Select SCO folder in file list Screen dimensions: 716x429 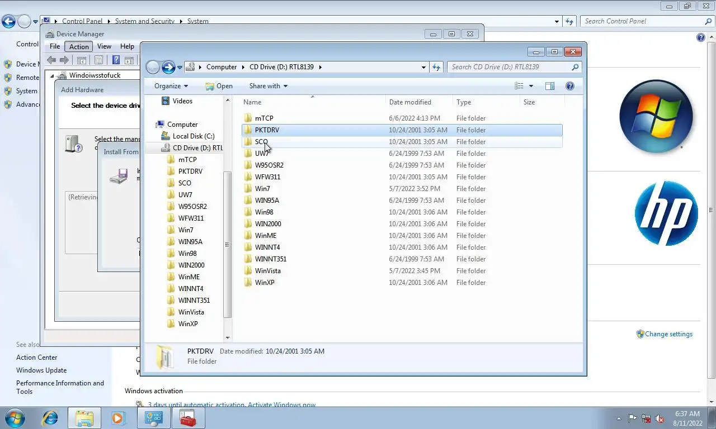(x=402, y=142)
